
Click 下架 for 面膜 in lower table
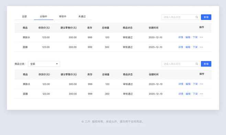(x=195, y=94)
